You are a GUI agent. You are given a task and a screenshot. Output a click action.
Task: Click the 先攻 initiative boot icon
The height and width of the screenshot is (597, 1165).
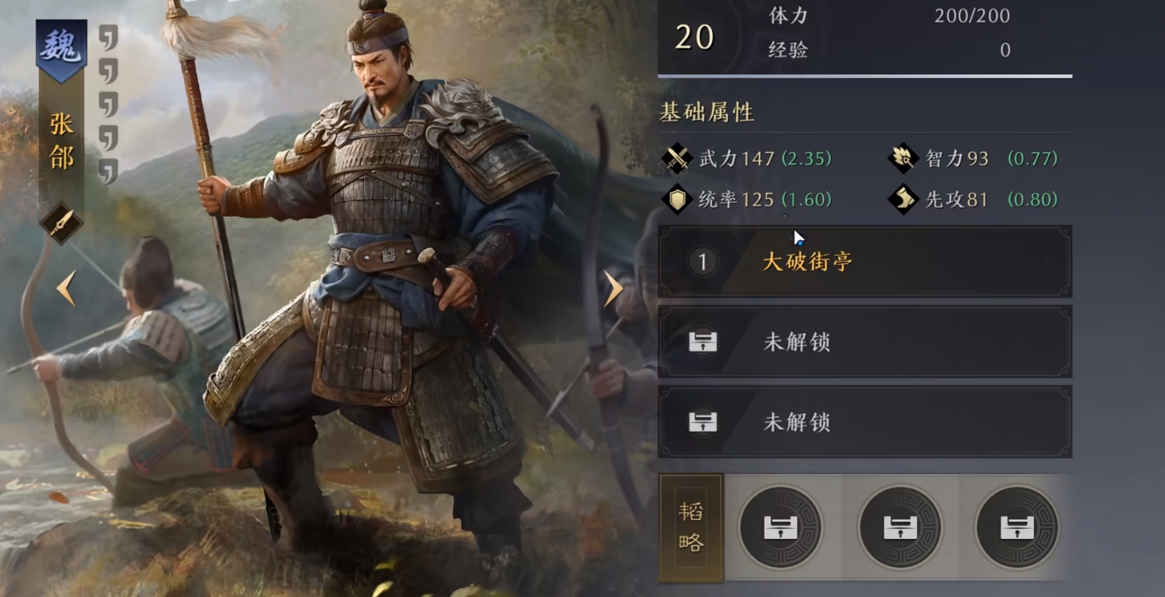click(x=902, y=199)
